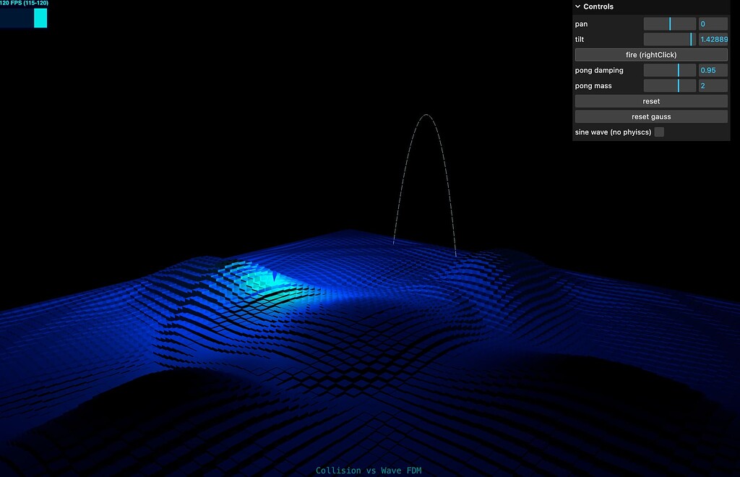
Task: Click the chevron icon beside Controls
Action: (x=577, y=7)
